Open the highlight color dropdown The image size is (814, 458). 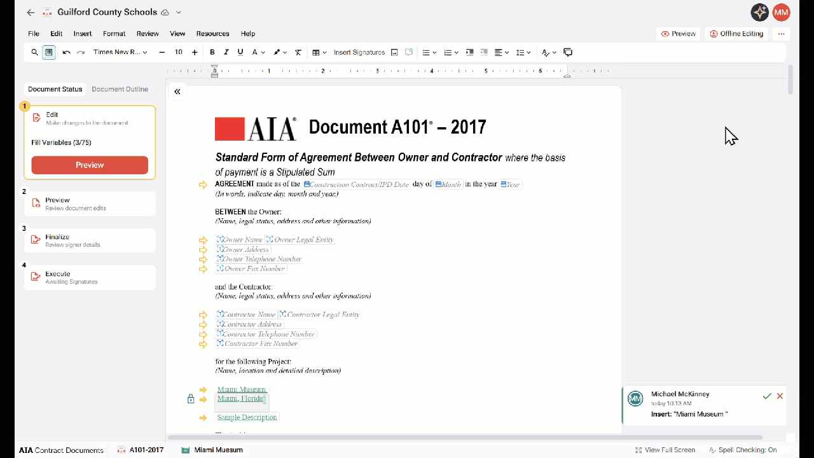pos(280,53)
